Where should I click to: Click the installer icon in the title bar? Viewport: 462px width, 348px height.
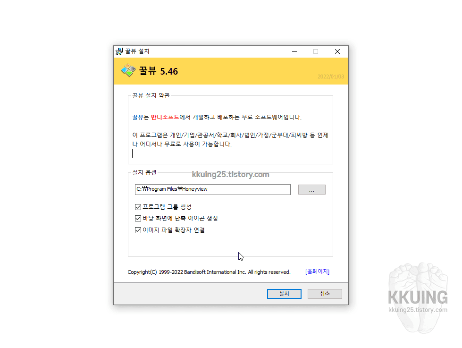tap(119, 51)
